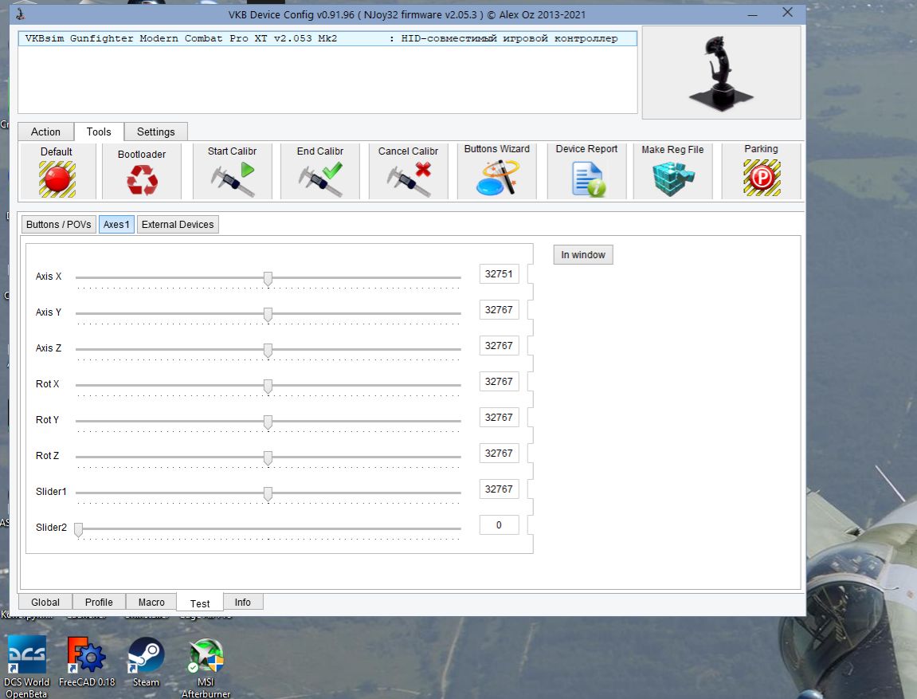Open the Macro bottom tab
The width and height of the screenshot is (917, 699).
coord(151,602)
